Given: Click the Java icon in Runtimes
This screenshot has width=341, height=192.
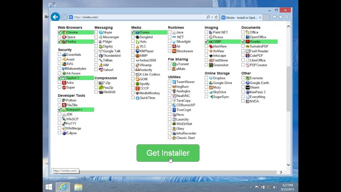Looking at the screenshot, I should (x=174, y=32).
